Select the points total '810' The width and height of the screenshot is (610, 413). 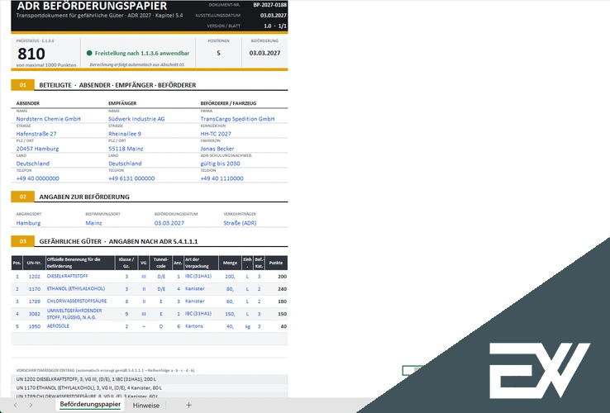(31, 54)
